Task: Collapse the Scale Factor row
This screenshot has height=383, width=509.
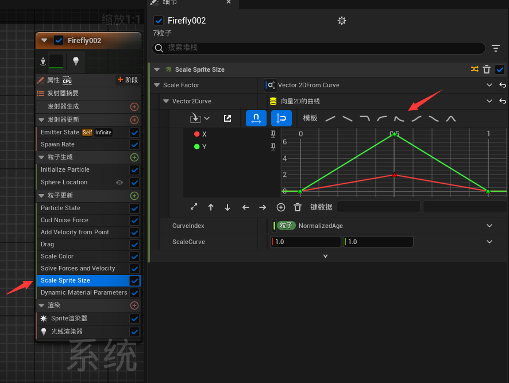Action: [157, 85]
